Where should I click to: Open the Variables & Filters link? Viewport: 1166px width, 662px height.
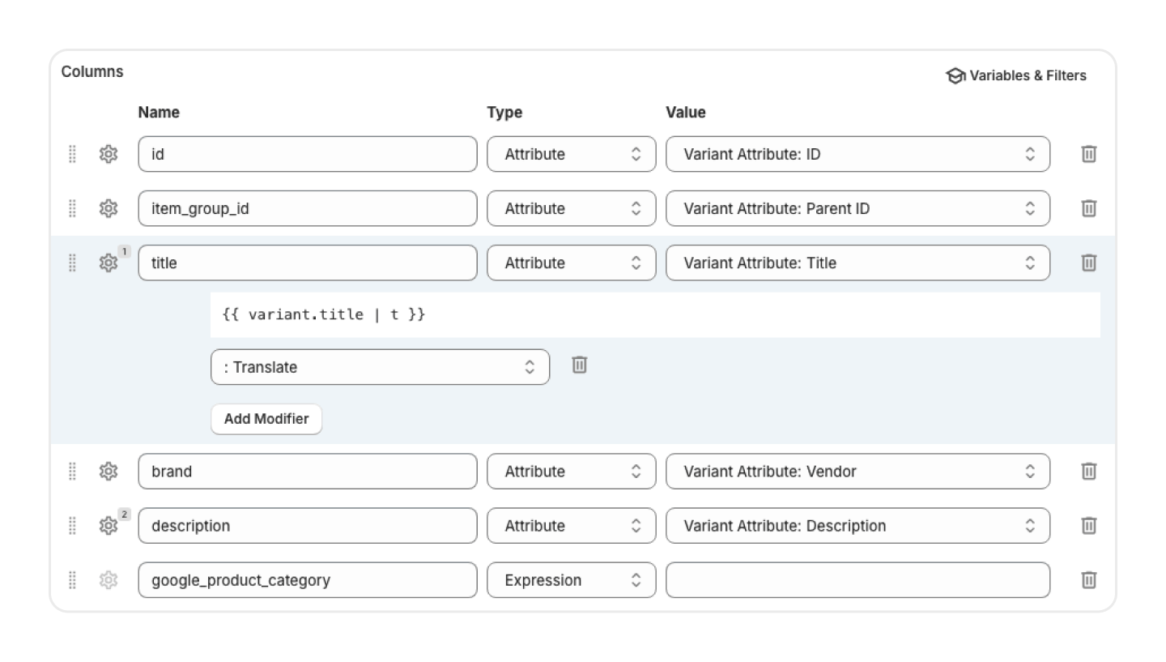click(x=1016, y=75)
